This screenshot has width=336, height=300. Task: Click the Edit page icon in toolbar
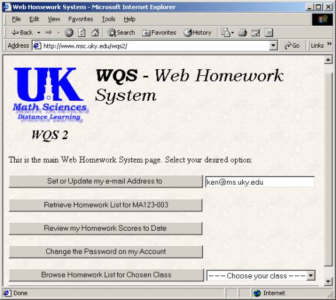coord(256,33)
